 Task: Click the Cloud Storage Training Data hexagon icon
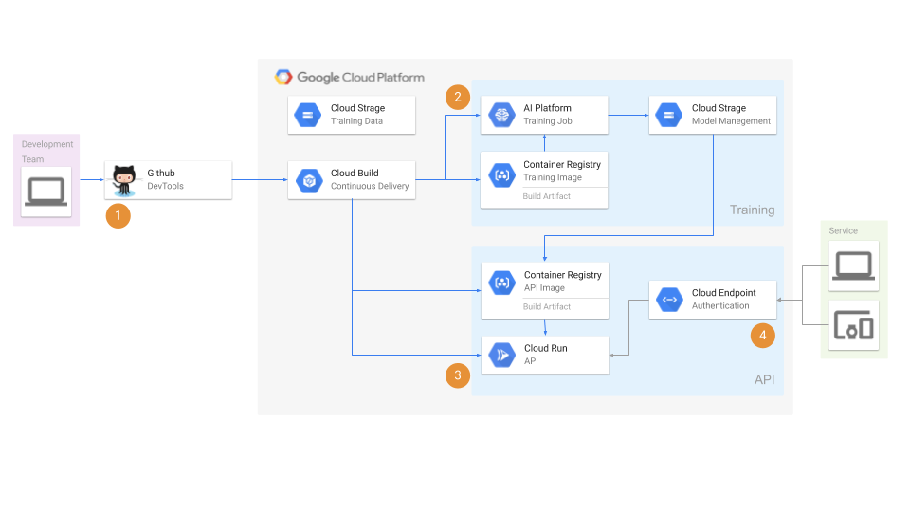pyautogui.click(x=308, y=115)
